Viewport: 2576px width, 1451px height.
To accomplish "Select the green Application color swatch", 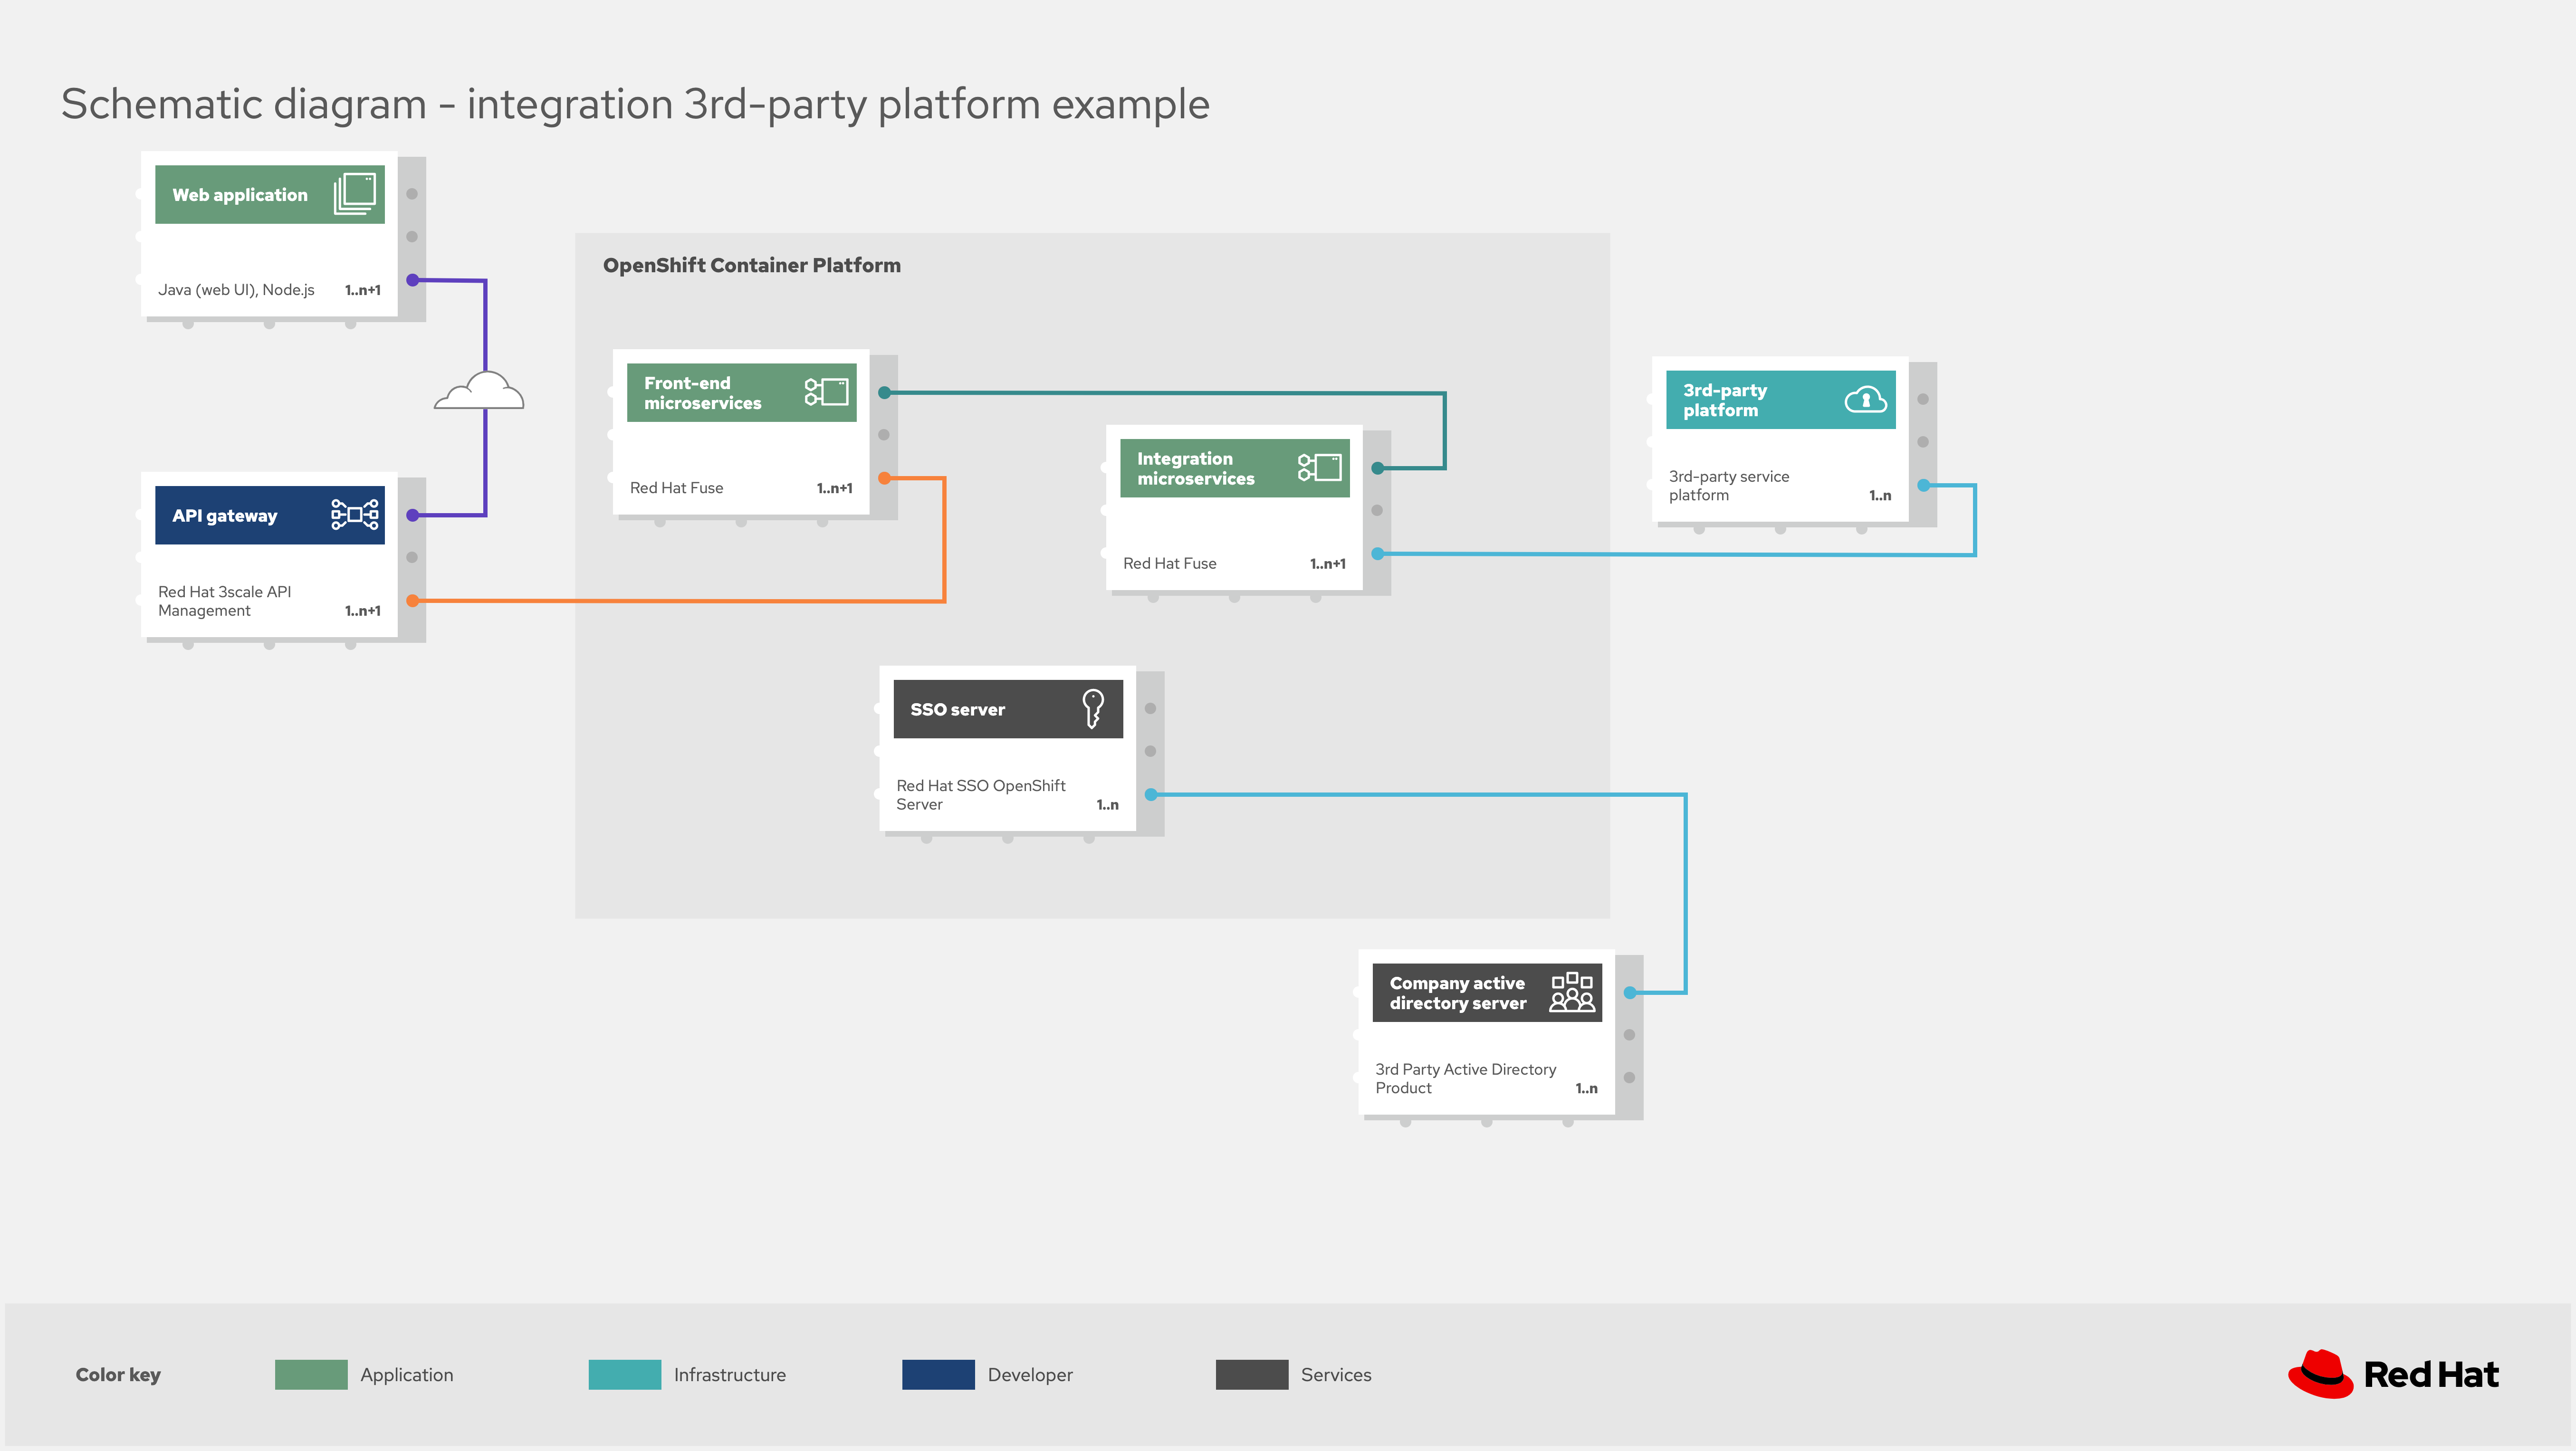I will (311, 1374).
